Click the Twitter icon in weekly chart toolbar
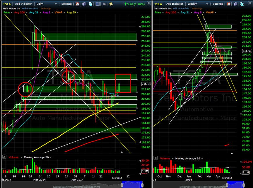 click(x=242, y=4)
